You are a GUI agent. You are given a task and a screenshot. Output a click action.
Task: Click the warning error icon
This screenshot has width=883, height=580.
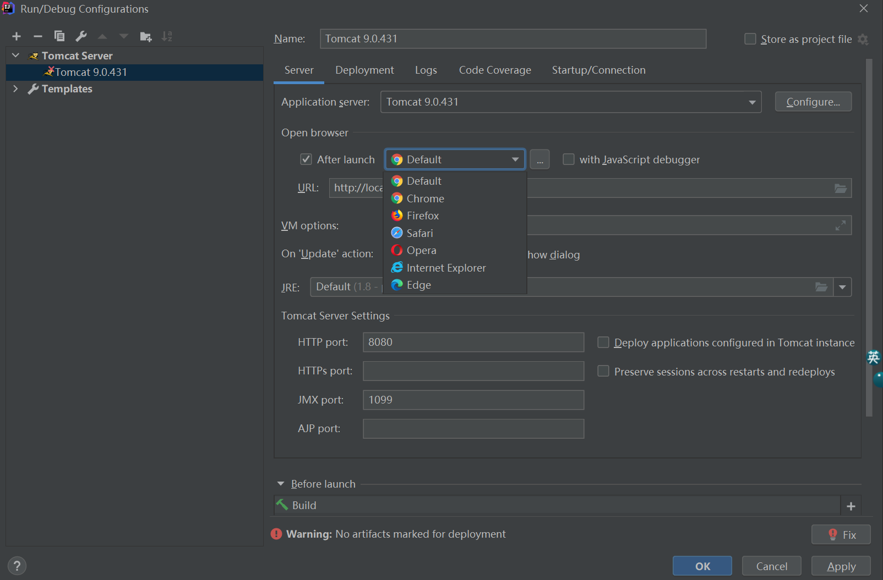pos(276,534)
